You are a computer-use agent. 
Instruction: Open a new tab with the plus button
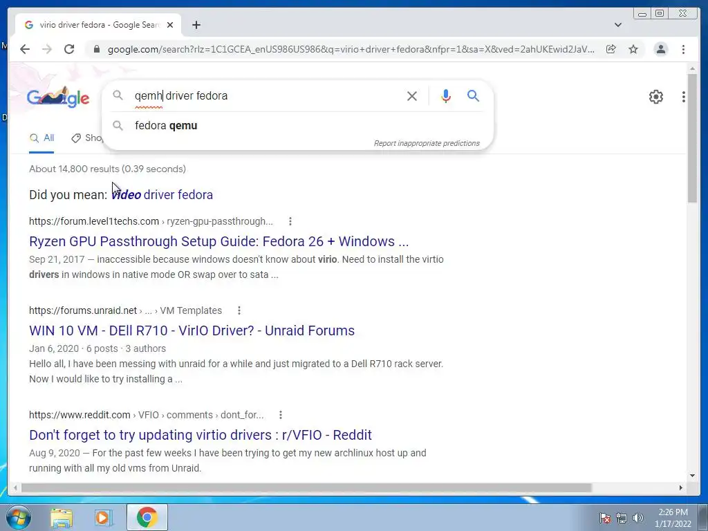(196, 25)
